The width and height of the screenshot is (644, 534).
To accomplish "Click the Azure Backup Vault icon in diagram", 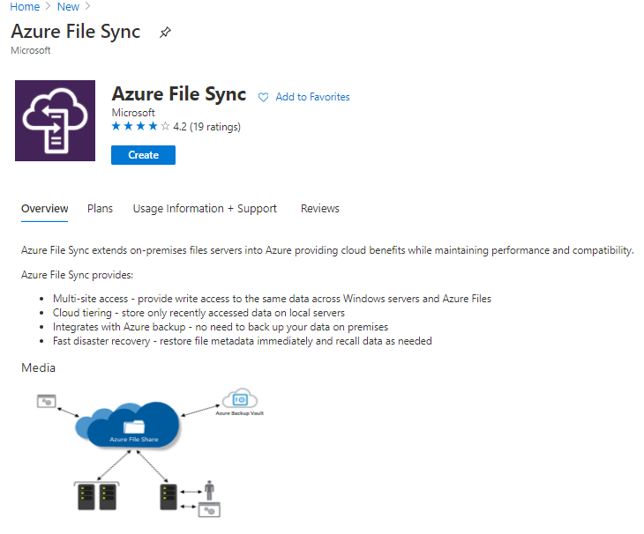I will pos(239,401).
